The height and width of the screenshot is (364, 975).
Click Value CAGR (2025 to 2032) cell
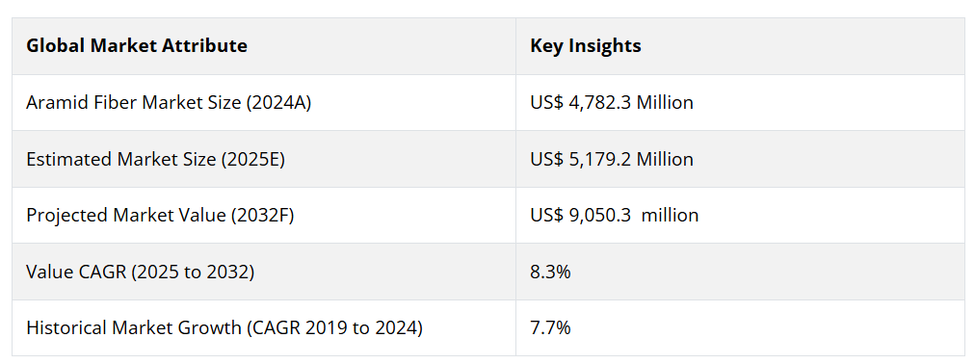264,272
